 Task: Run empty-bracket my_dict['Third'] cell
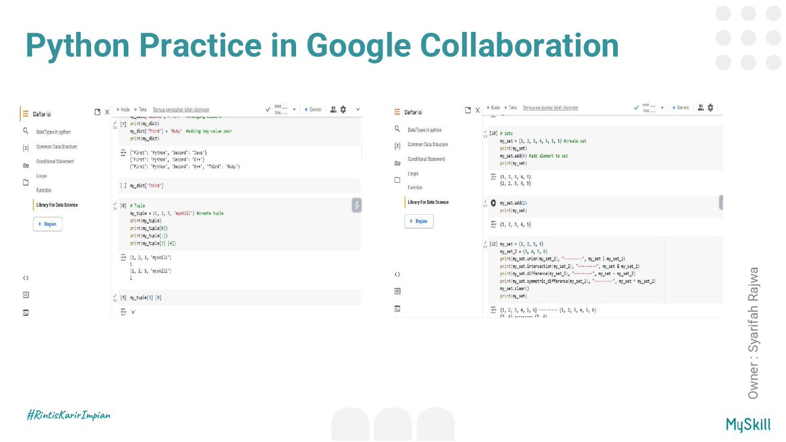click(x=122, y=187)
